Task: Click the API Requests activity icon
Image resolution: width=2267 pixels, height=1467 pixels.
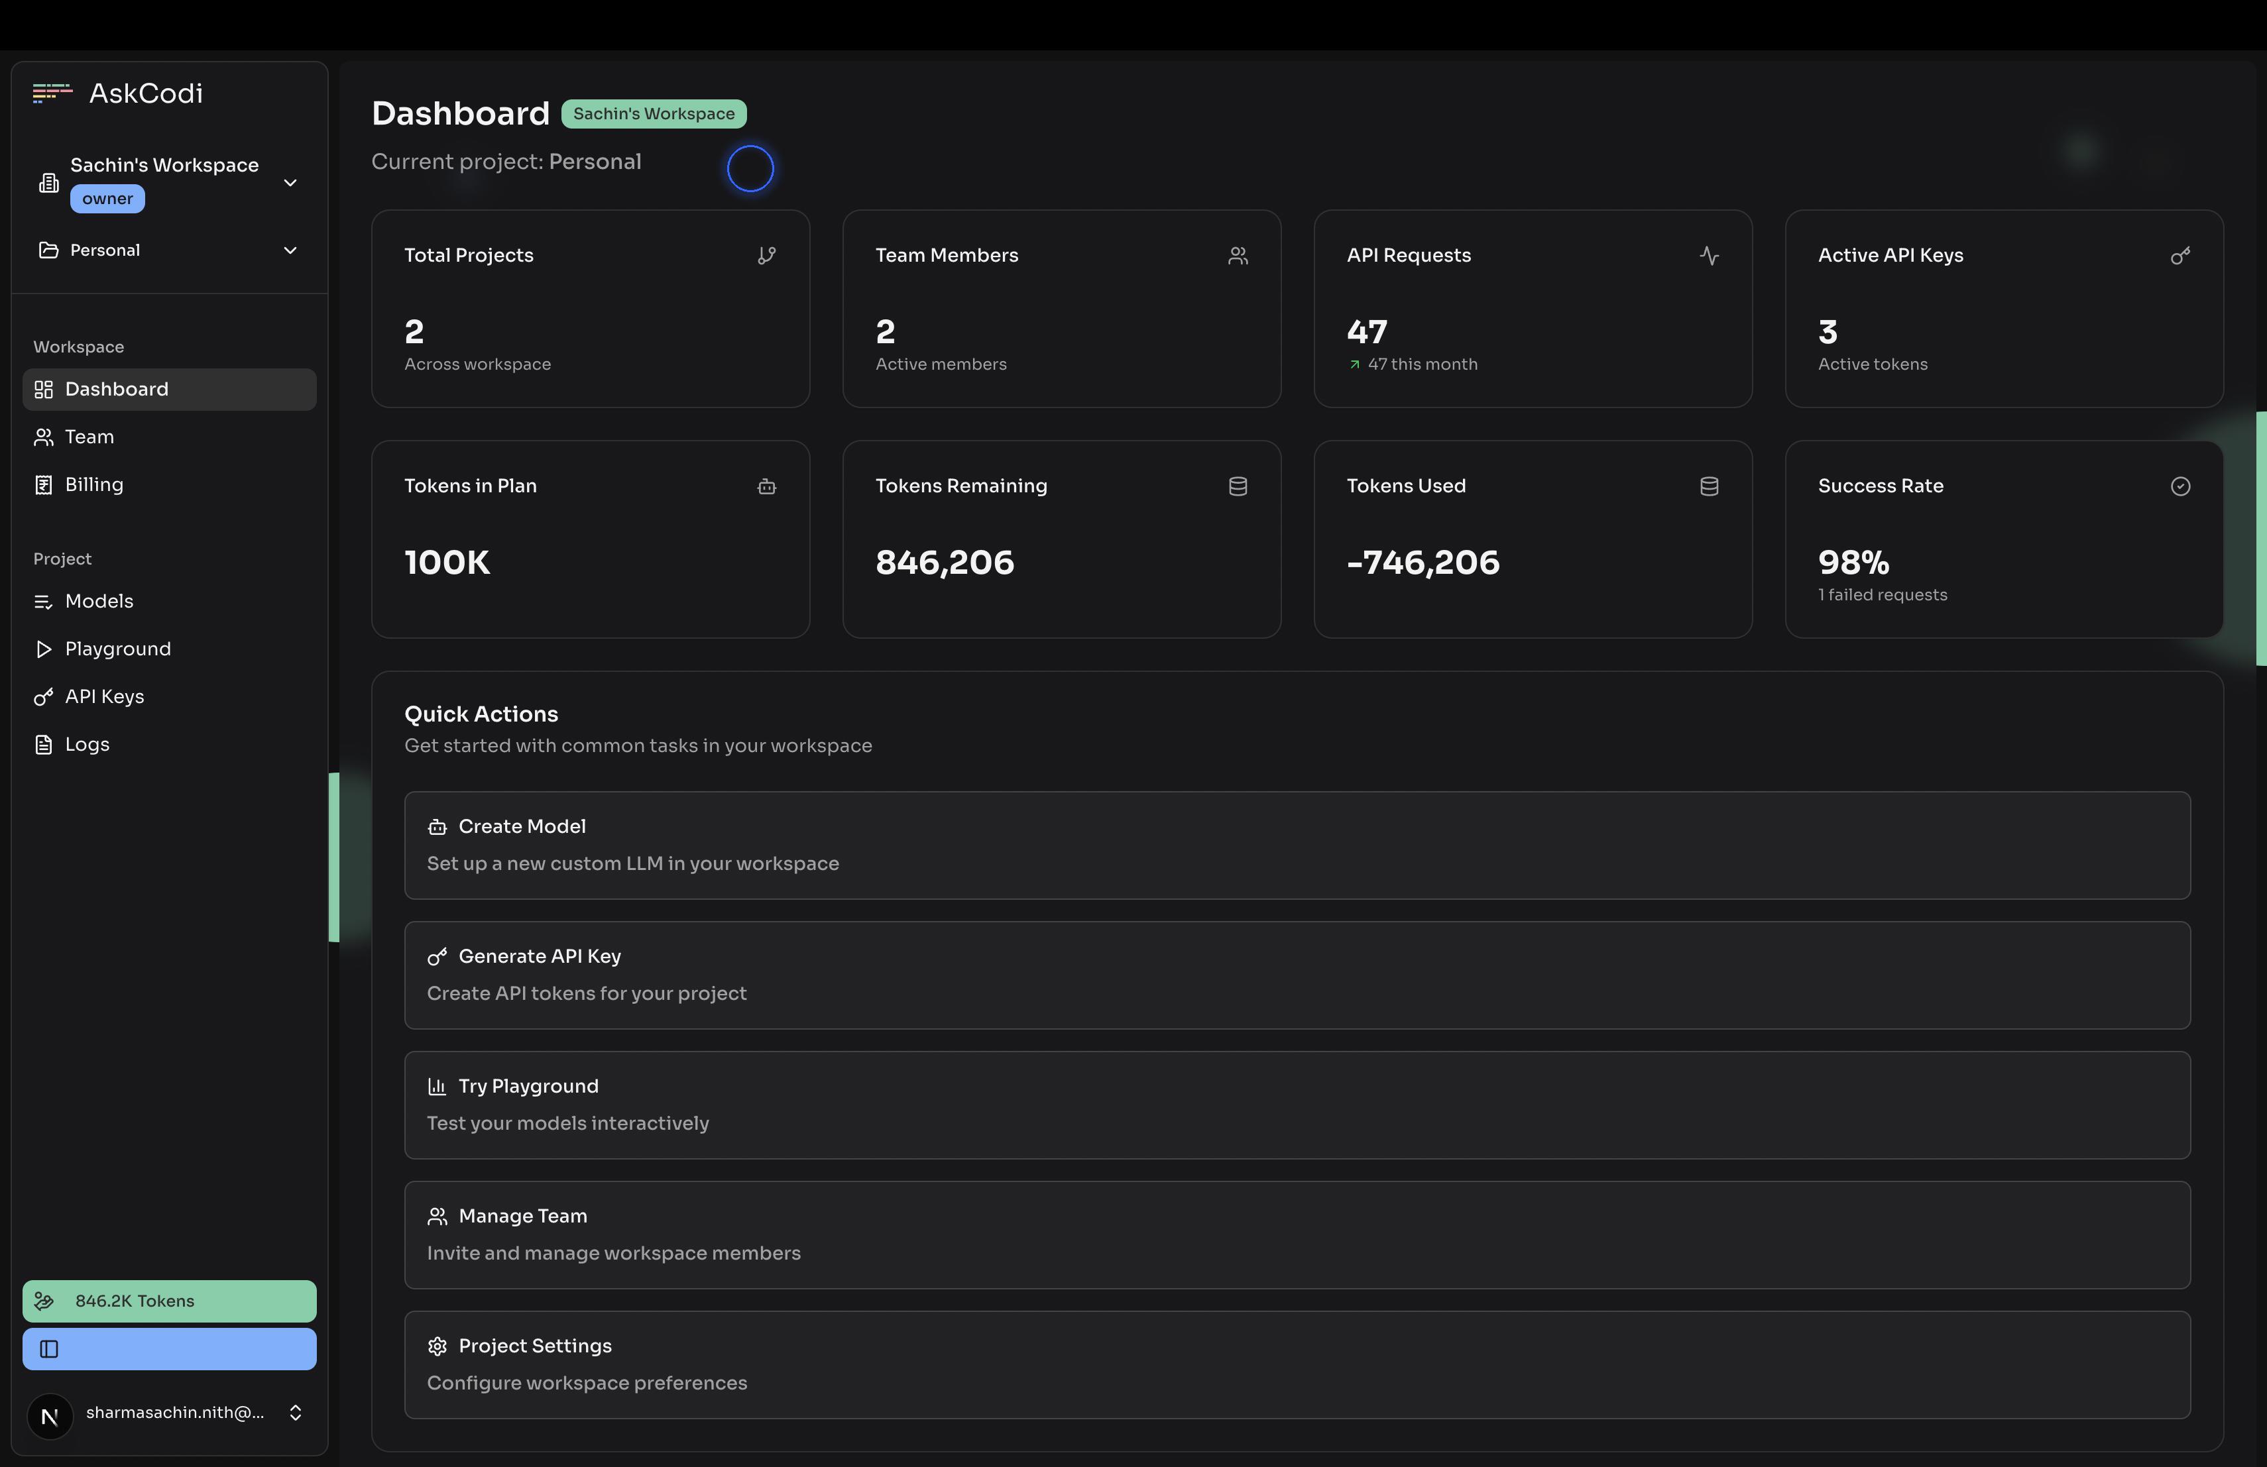Action: 1709,255
